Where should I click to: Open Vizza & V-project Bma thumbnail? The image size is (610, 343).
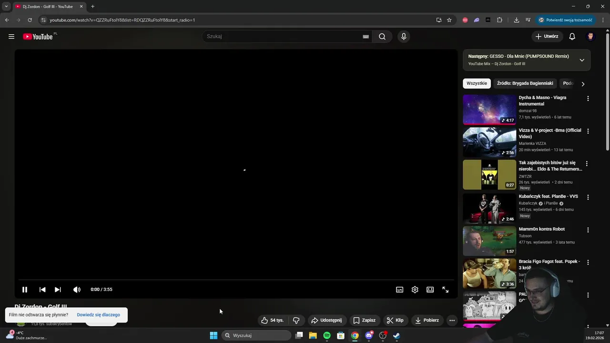[489, 142]
